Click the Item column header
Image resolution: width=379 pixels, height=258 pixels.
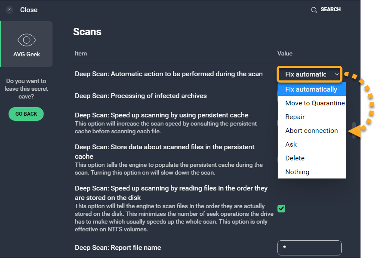[81, 54]
